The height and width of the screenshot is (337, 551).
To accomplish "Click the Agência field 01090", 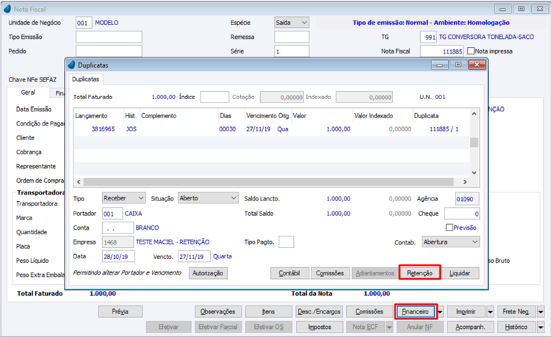I will (467, 199).
